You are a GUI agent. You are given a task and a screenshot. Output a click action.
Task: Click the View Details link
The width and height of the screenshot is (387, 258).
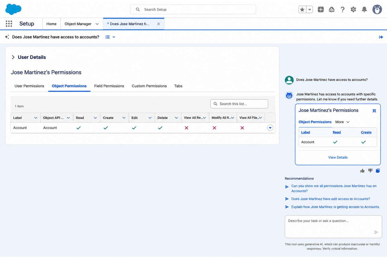338,158
